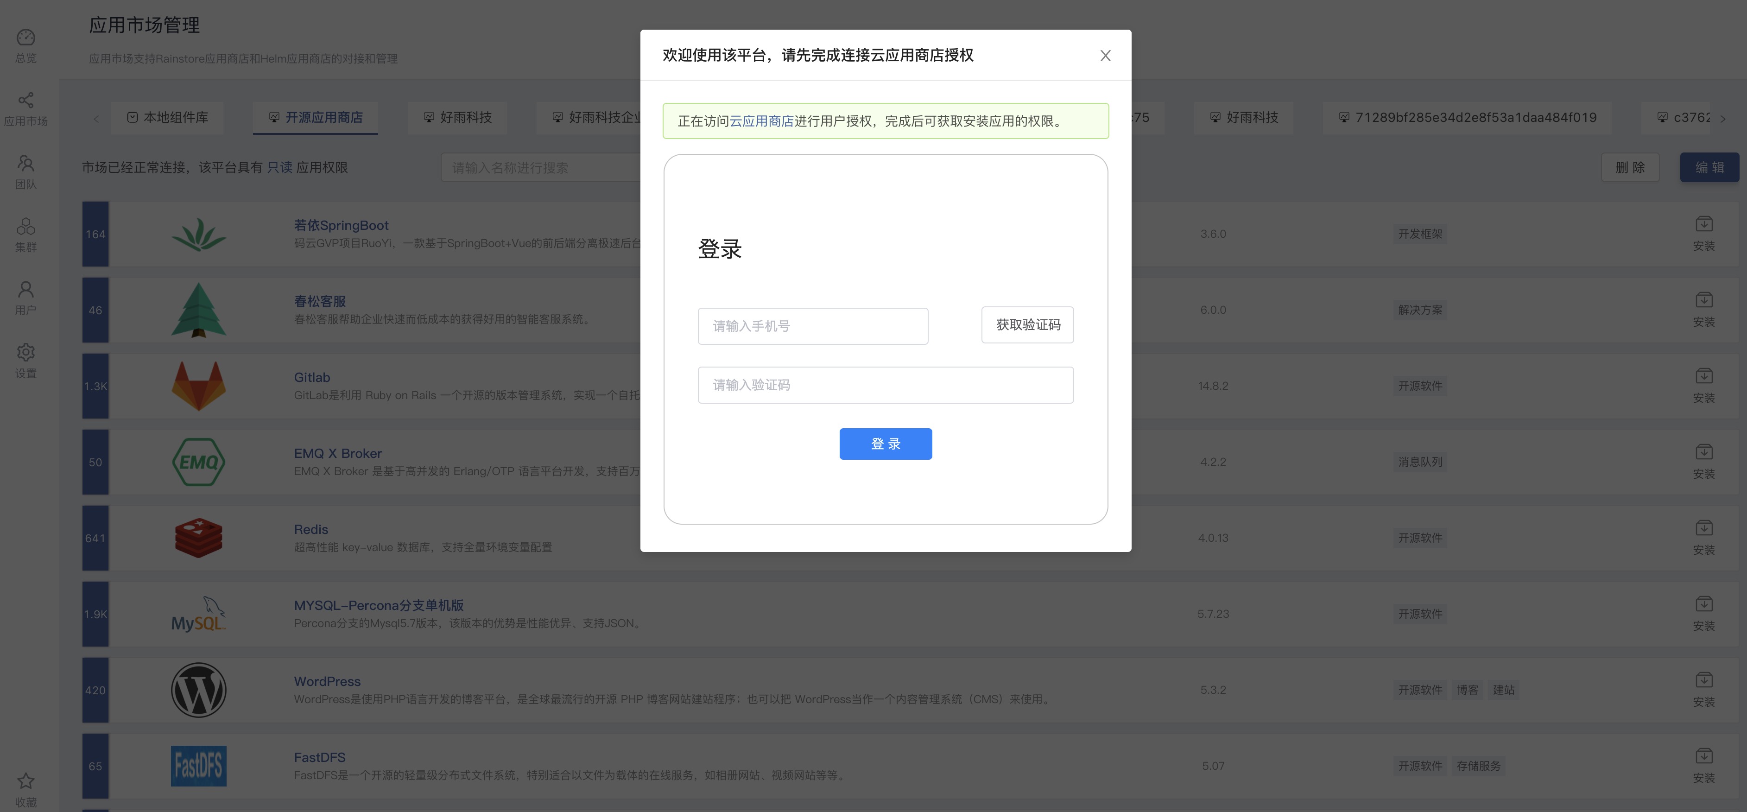
Task: Close the cloud store authorization dialog
Action: (x=1106, y=56)
